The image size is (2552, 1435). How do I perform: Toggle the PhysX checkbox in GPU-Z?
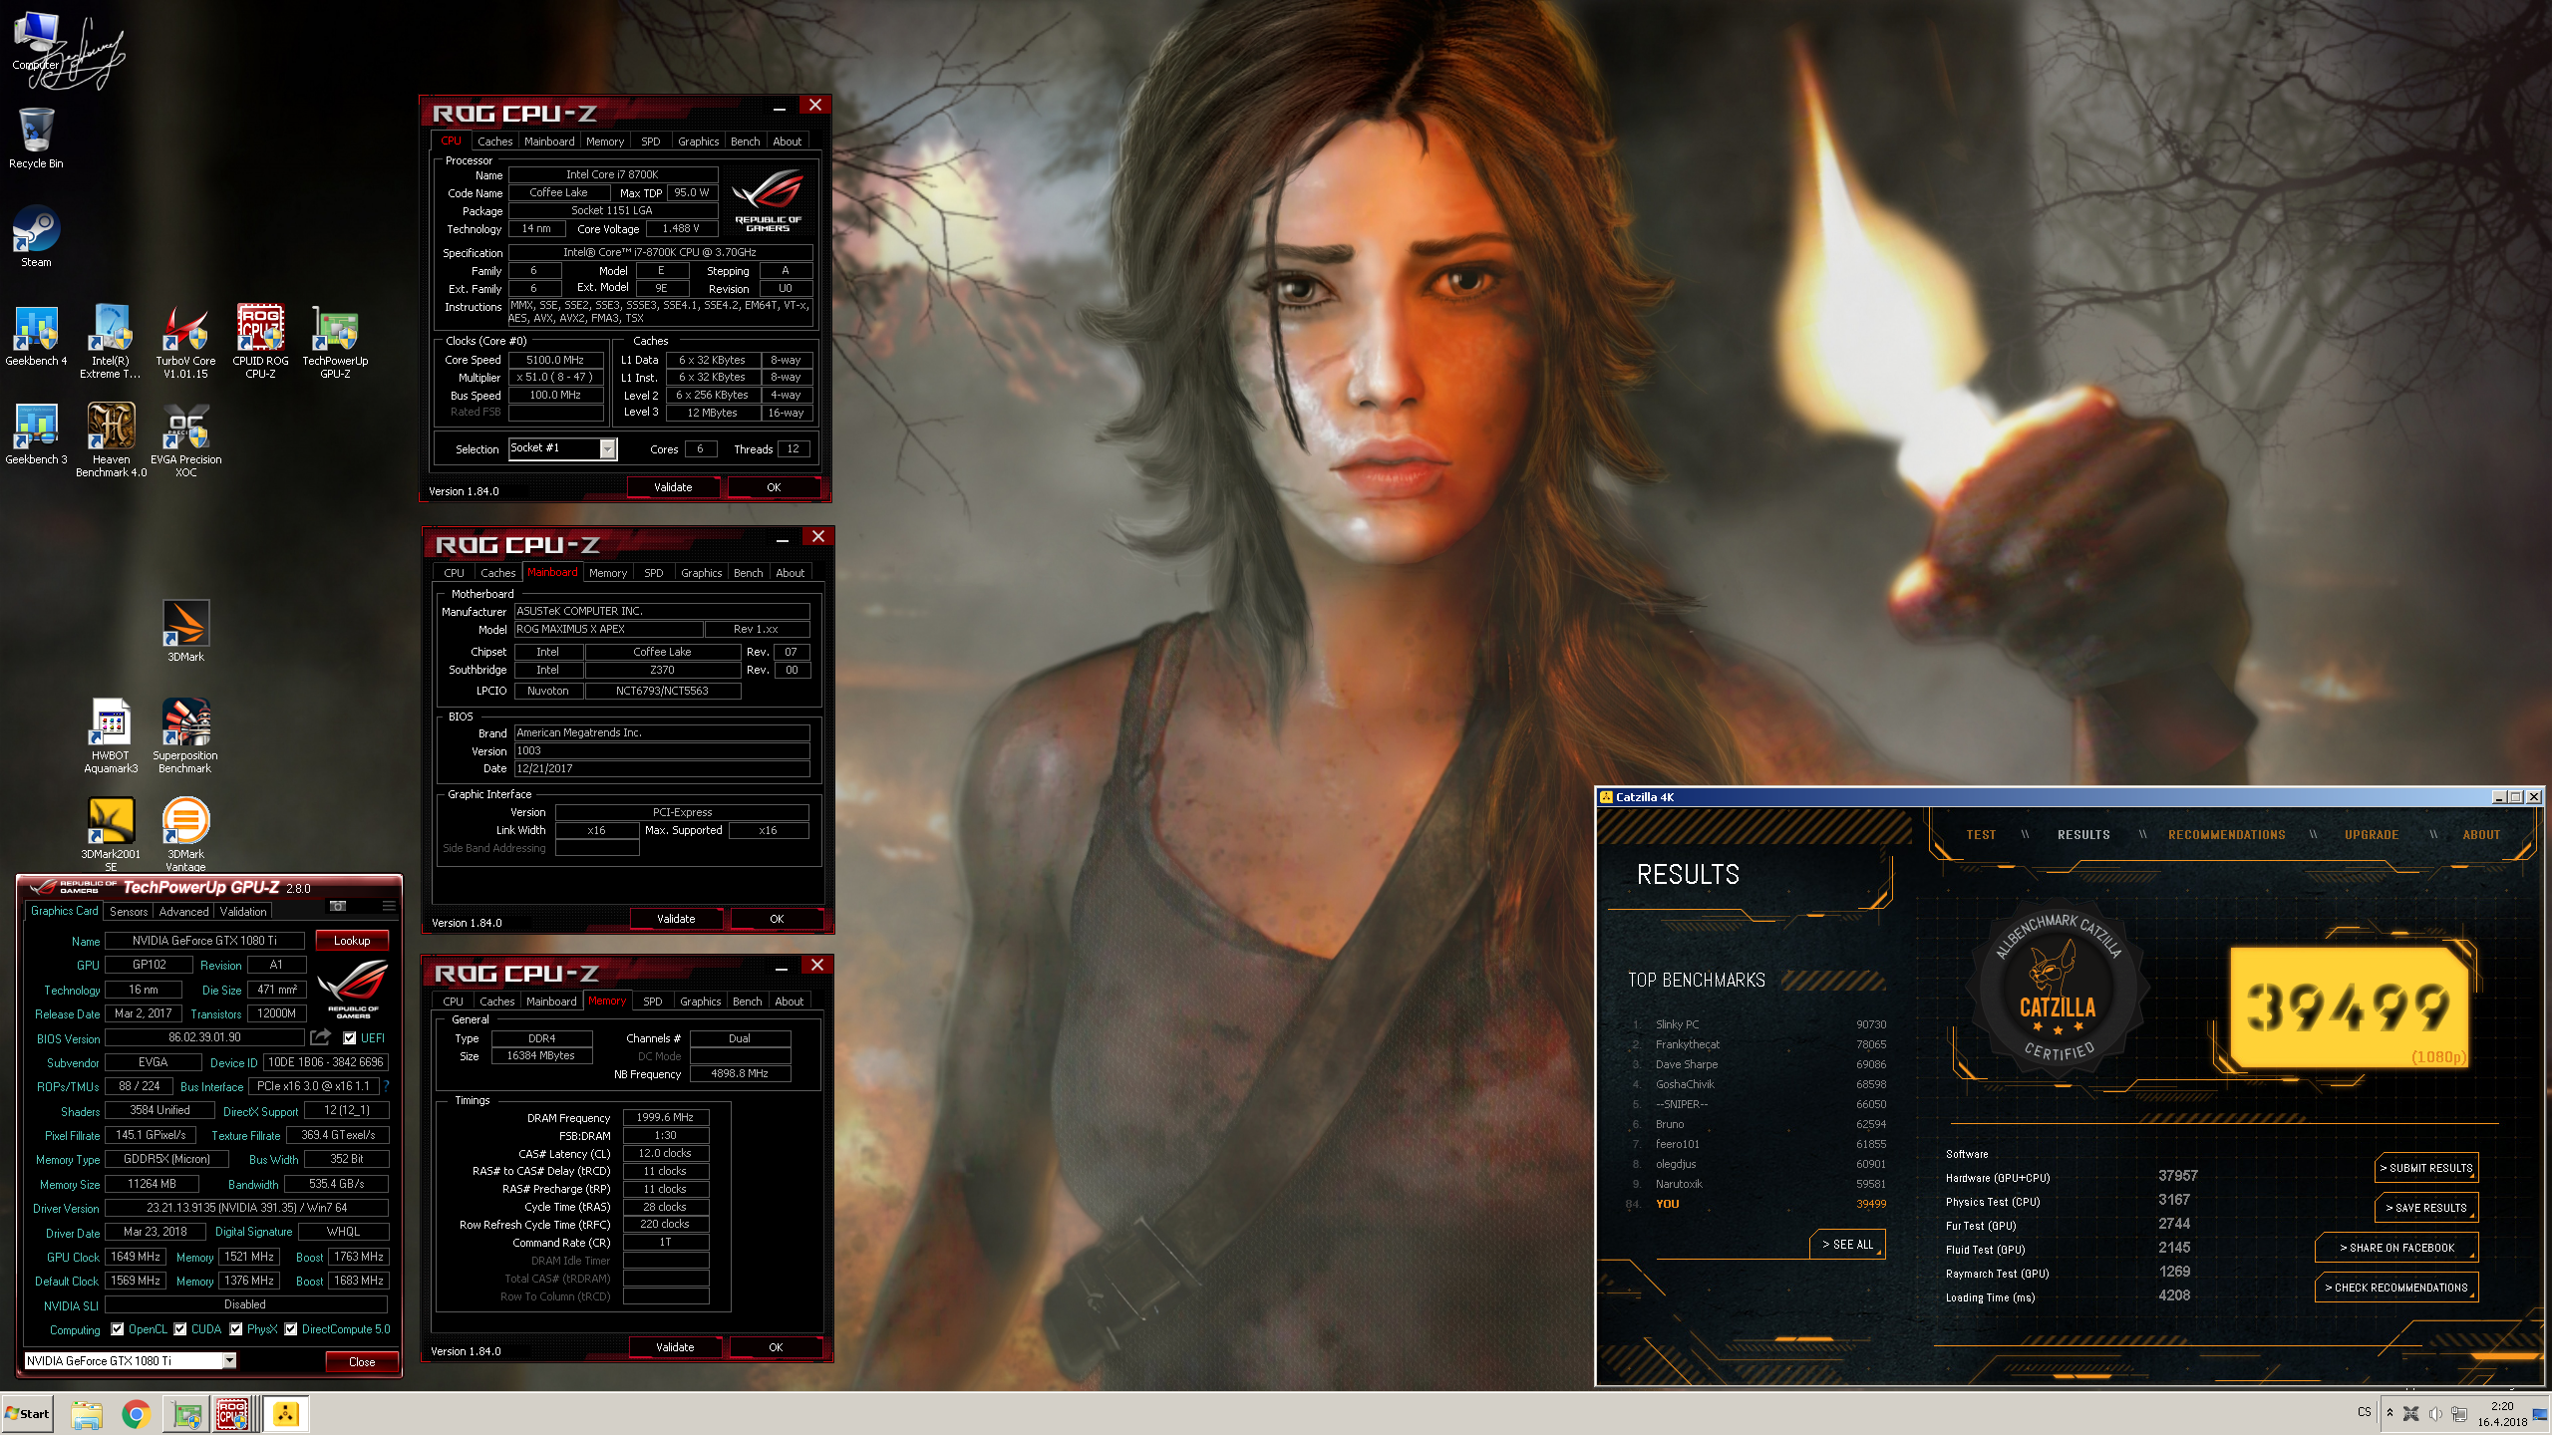click(x=236, y=1328)
